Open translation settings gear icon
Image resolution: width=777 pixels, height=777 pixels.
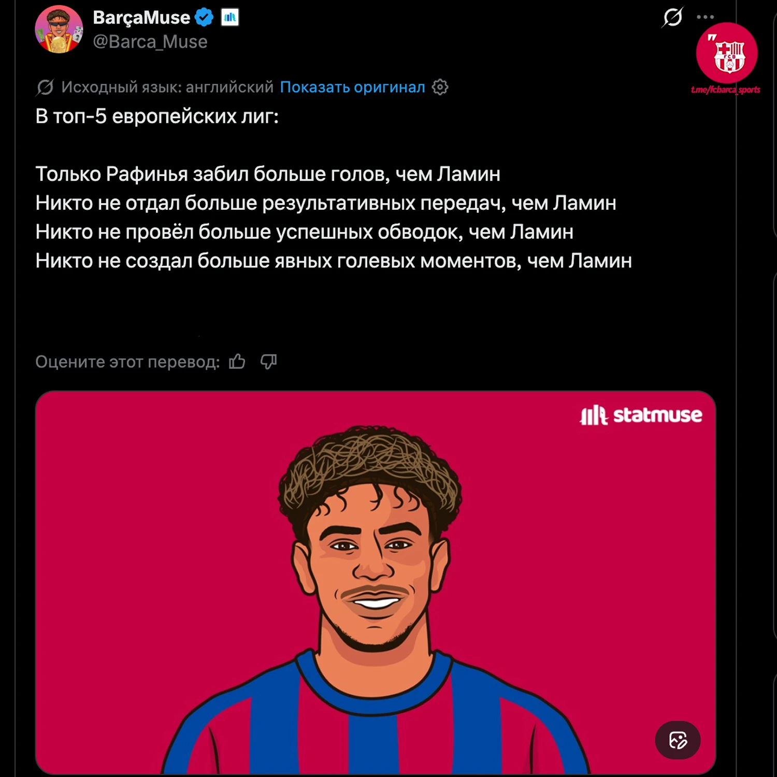[440, 87]
